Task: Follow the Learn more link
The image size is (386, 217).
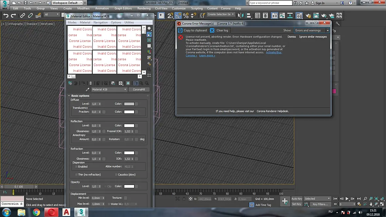Action: tap(207, 56)
